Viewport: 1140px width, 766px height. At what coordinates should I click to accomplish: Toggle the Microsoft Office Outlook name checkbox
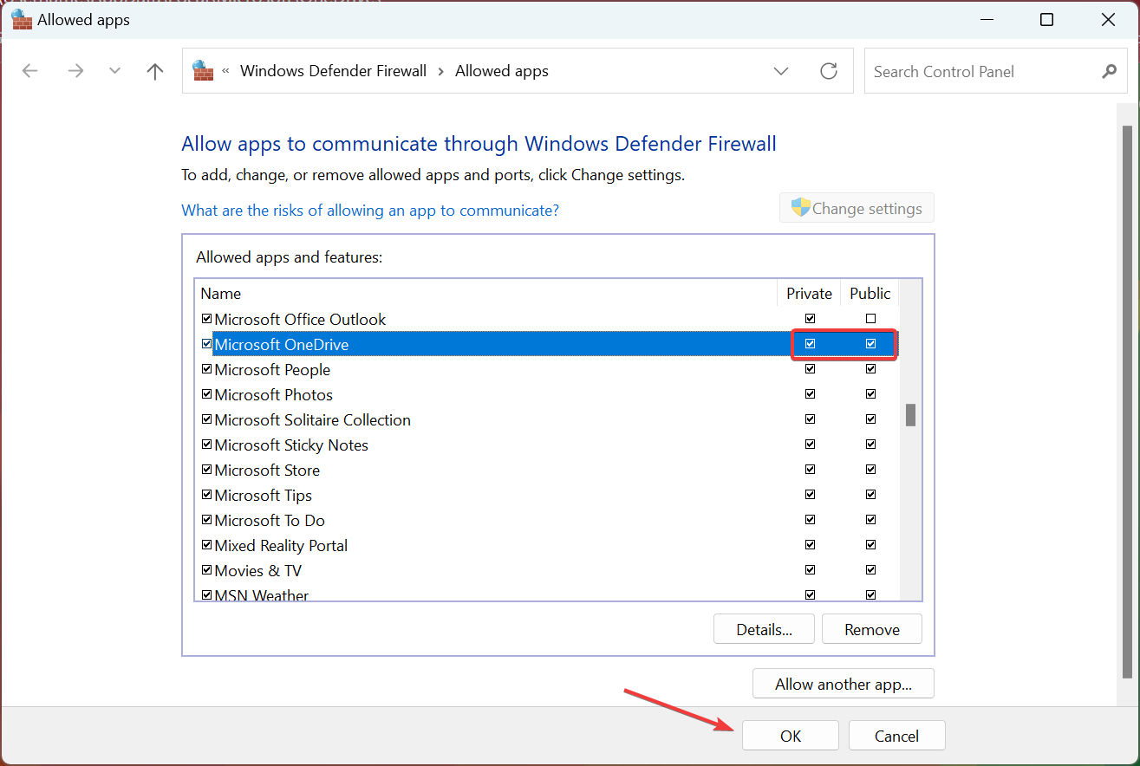click(x=206, y=319)
